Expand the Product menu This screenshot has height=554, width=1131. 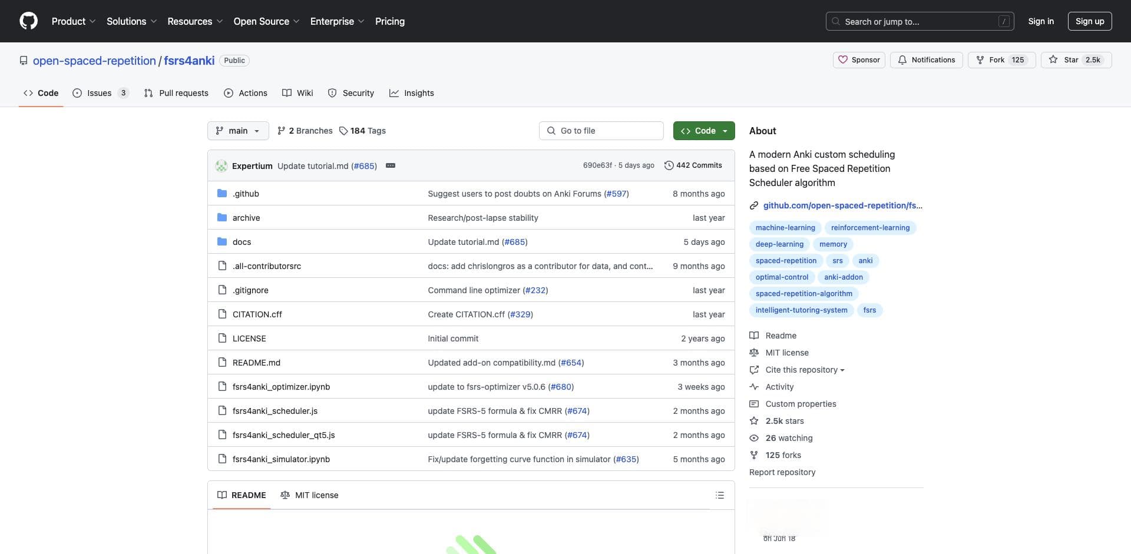click(74, 21)
